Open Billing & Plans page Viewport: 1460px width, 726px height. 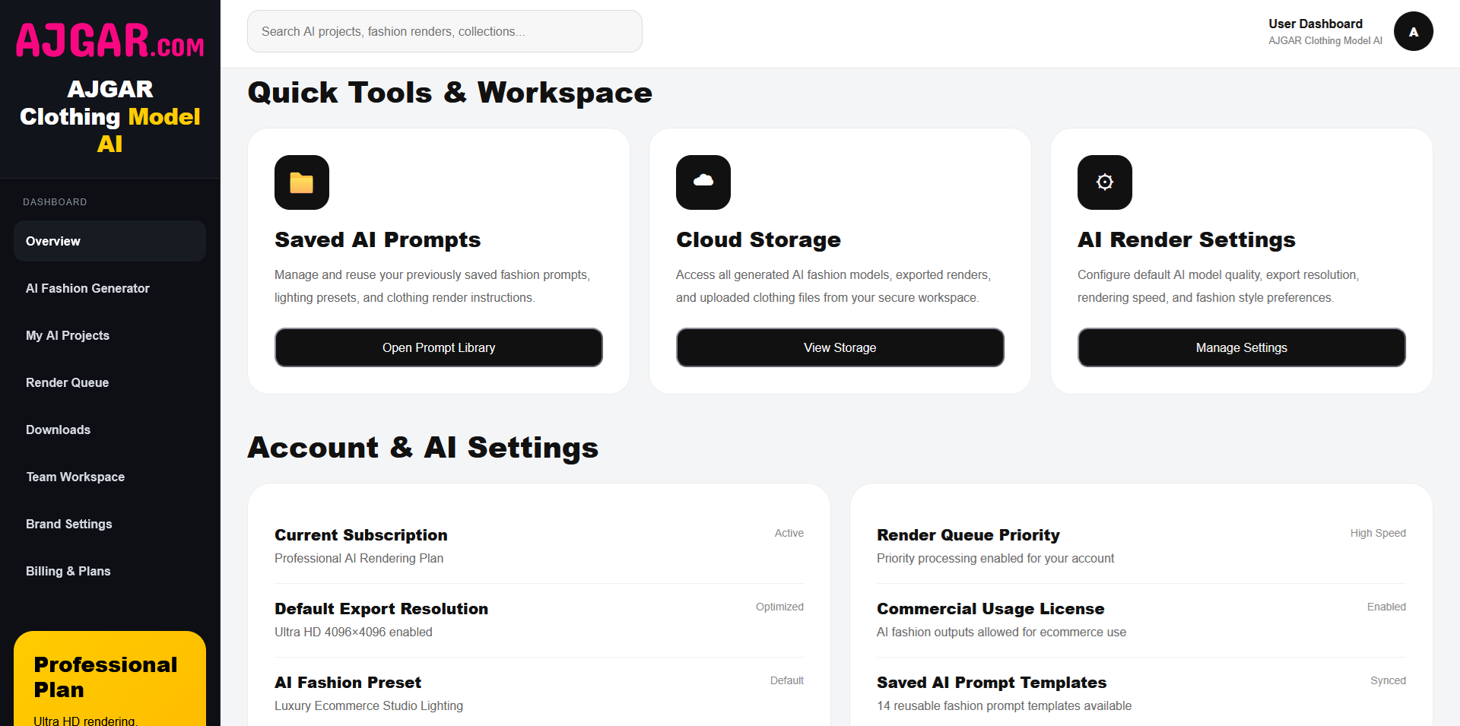coord(109,571)
